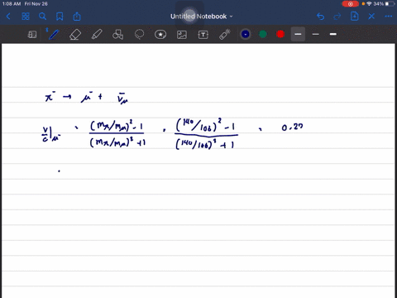Image resolution: width=397 pixels, height=298 pixels.
Task: Tap the screen recording indicator
Action: click(351, 4)
